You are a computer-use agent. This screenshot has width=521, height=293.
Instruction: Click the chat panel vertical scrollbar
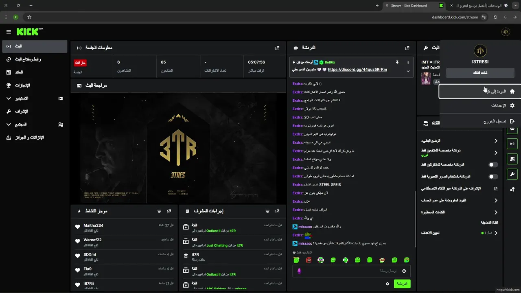(415, 219)
